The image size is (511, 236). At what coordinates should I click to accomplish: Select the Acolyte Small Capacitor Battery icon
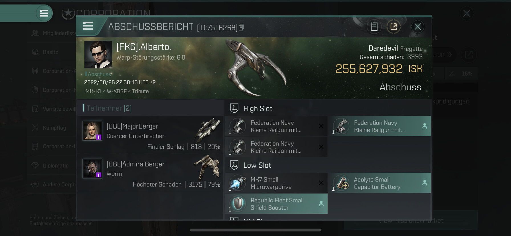point(341,183)
